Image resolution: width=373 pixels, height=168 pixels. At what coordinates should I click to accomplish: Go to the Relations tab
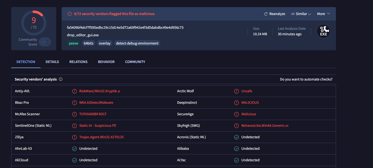[78, 62]
